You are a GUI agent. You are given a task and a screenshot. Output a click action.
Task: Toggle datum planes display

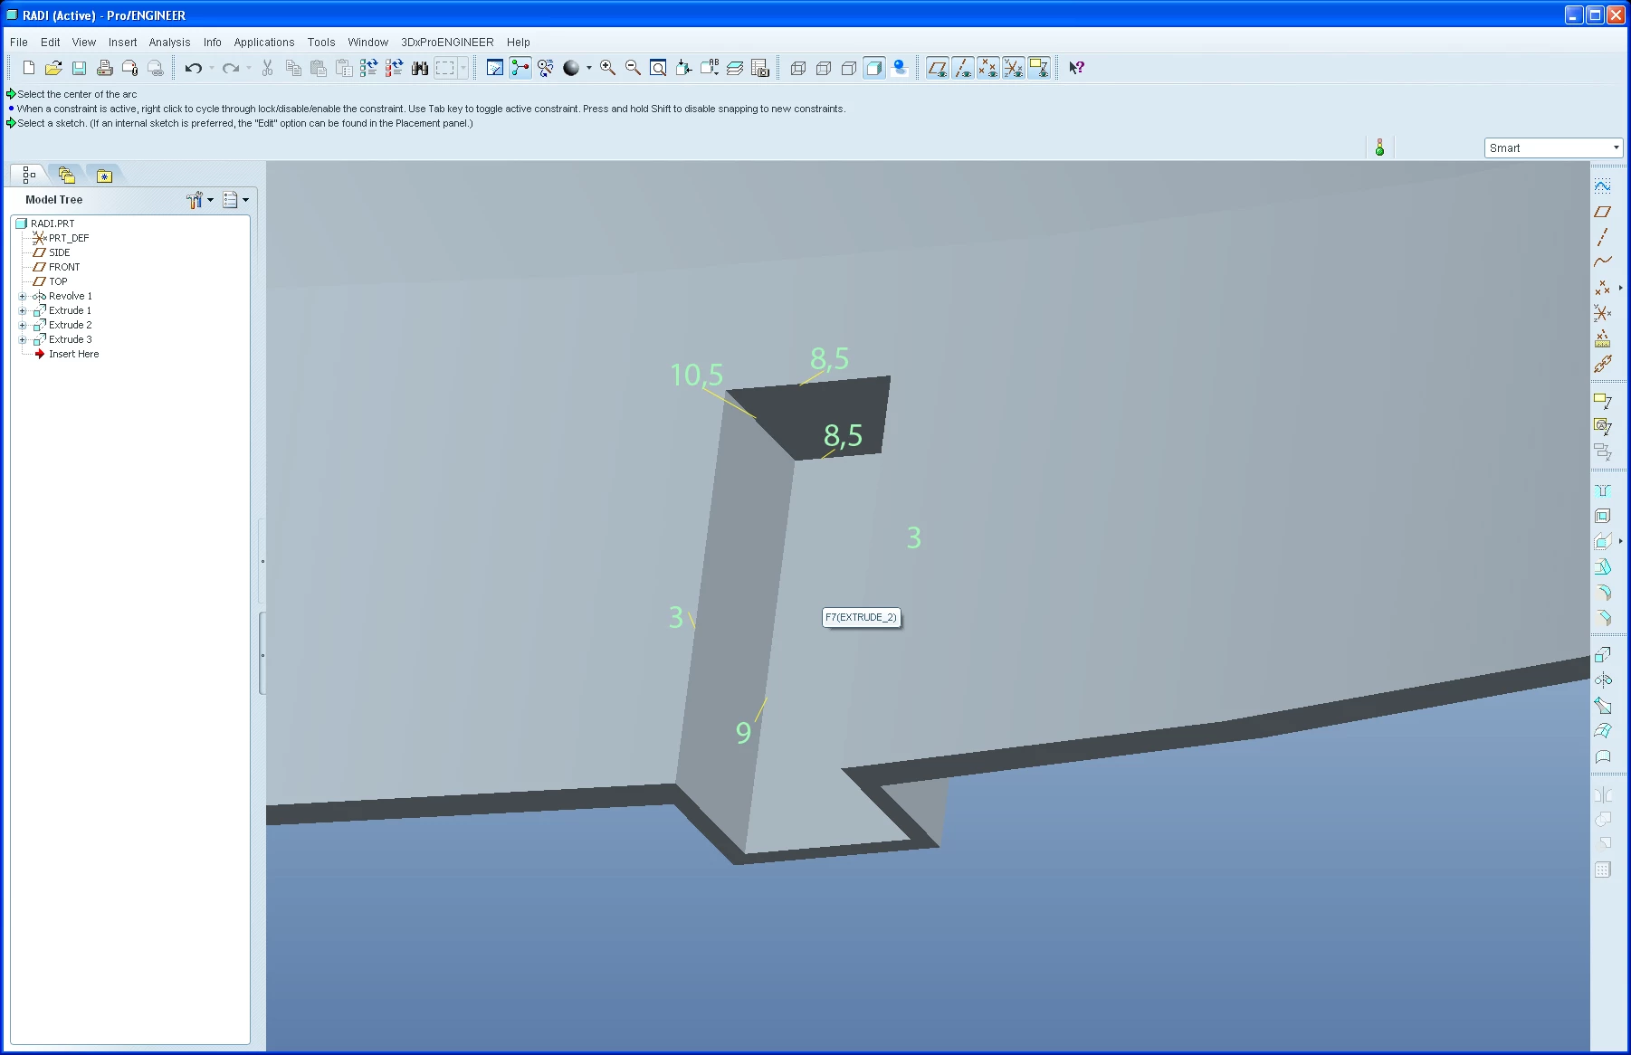938,68
